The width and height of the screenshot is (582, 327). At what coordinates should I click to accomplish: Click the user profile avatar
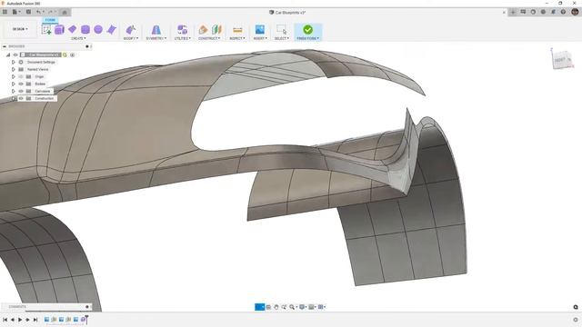pos(575,12)
